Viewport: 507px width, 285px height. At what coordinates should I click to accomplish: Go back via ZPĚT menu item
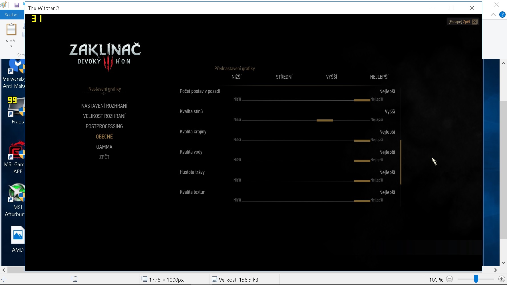coord(104,157)
